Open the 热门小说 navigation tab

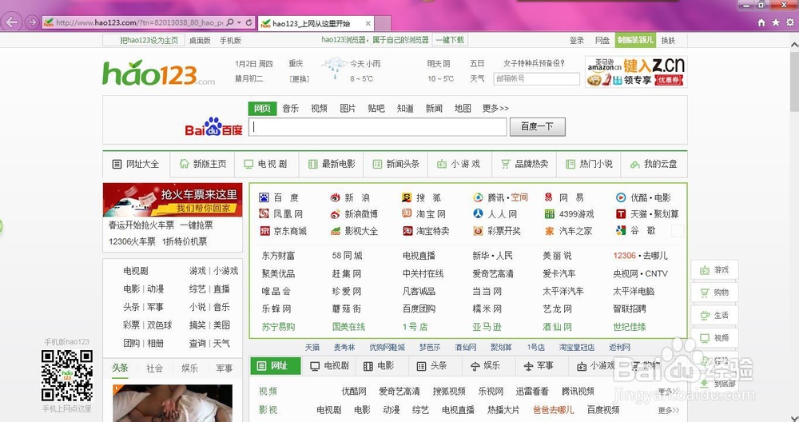click(x=589, y=164)
